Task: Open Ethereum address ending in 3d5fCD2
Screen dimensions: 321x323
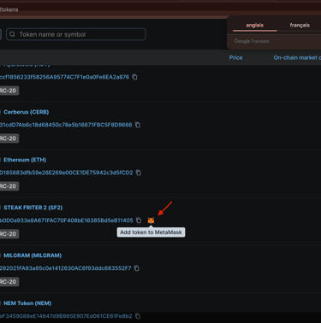Action: click(x=67, y=173)
